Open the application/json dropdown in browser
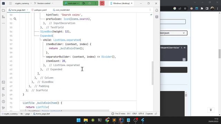 pos(174,33)
